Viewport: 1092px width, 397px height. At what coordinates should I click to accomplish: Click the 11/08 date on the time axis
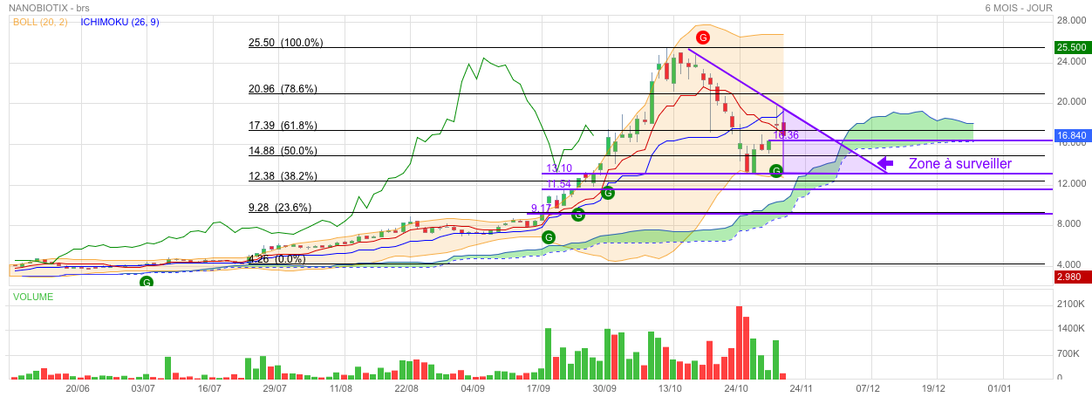(341, 387)
